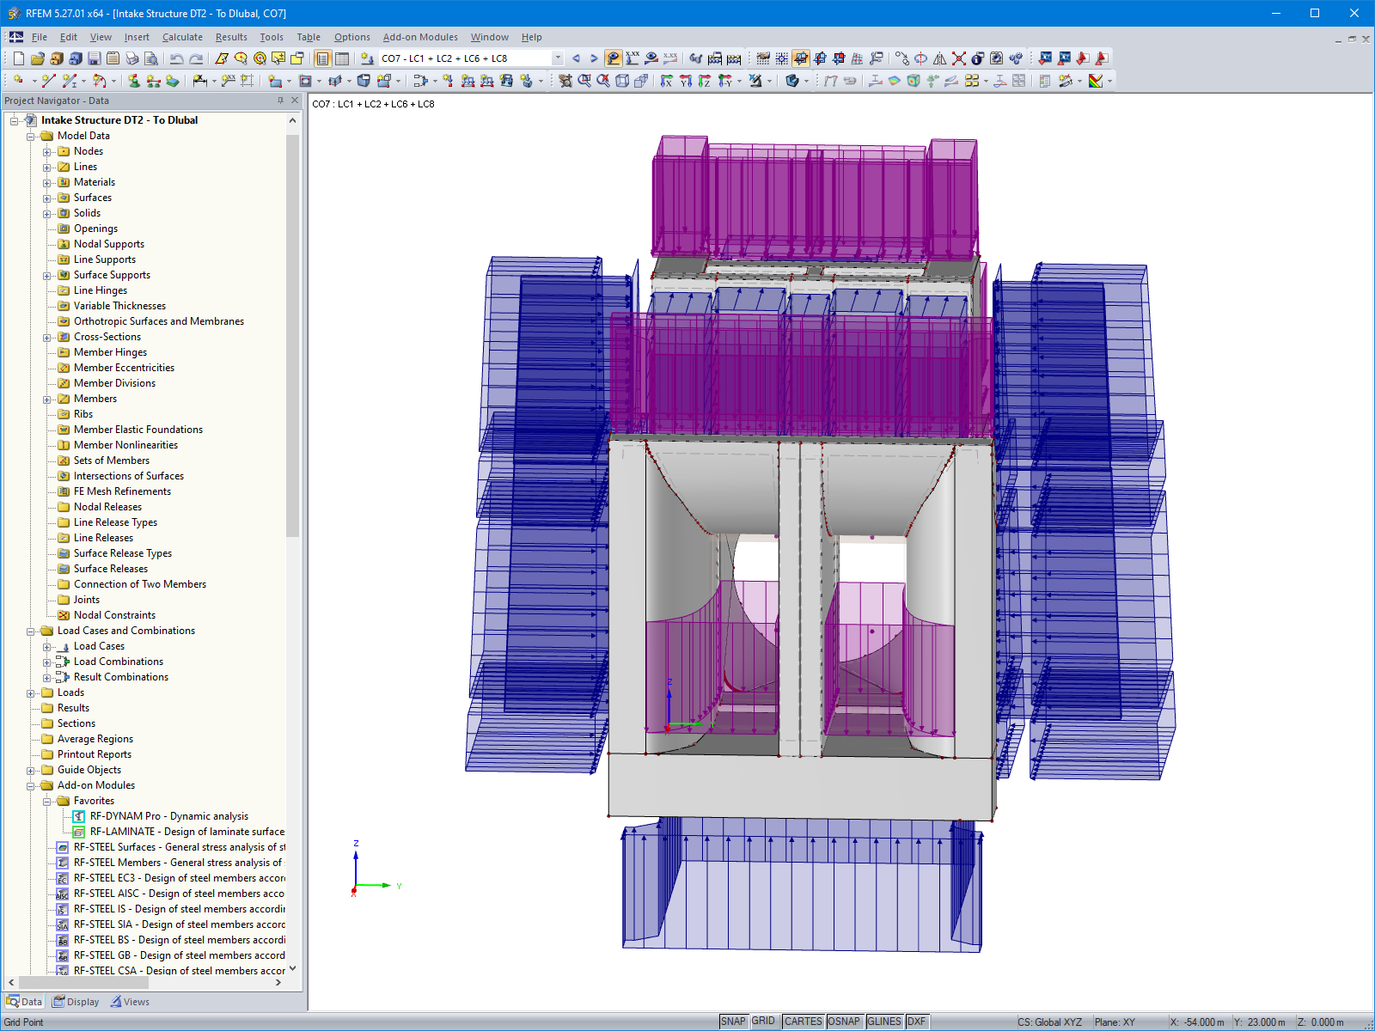Viewport: 1375px width, 1031px height.
Task: Undo the last action
Action: coord(176,58)
